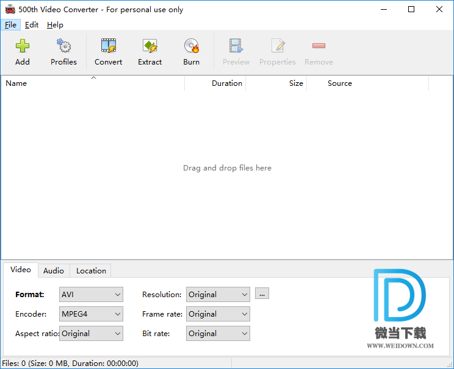Click the Files count status bar text

point(70,364)
